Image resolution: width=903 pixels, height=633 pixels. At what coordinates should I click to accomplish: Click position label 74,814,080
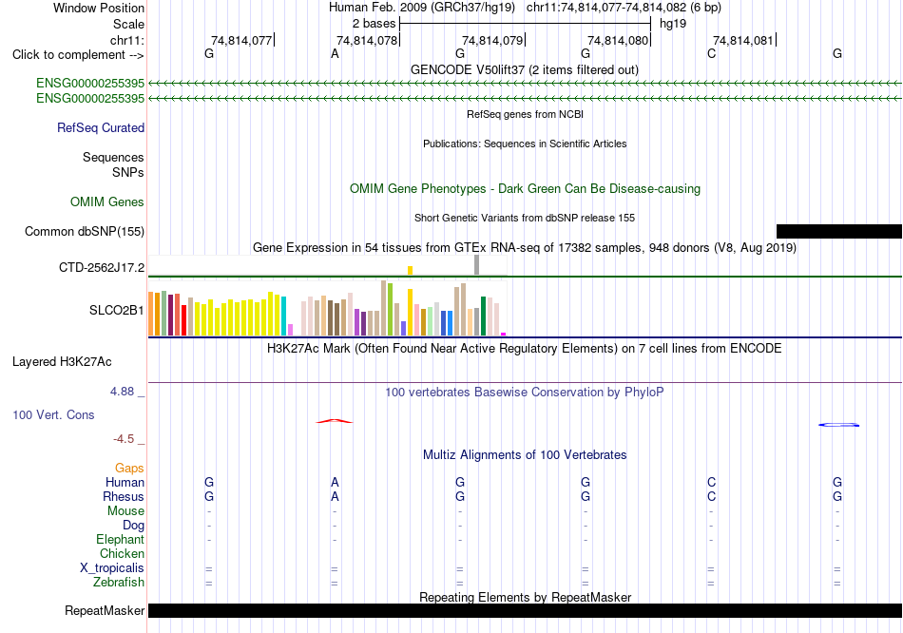coord(618,40)
